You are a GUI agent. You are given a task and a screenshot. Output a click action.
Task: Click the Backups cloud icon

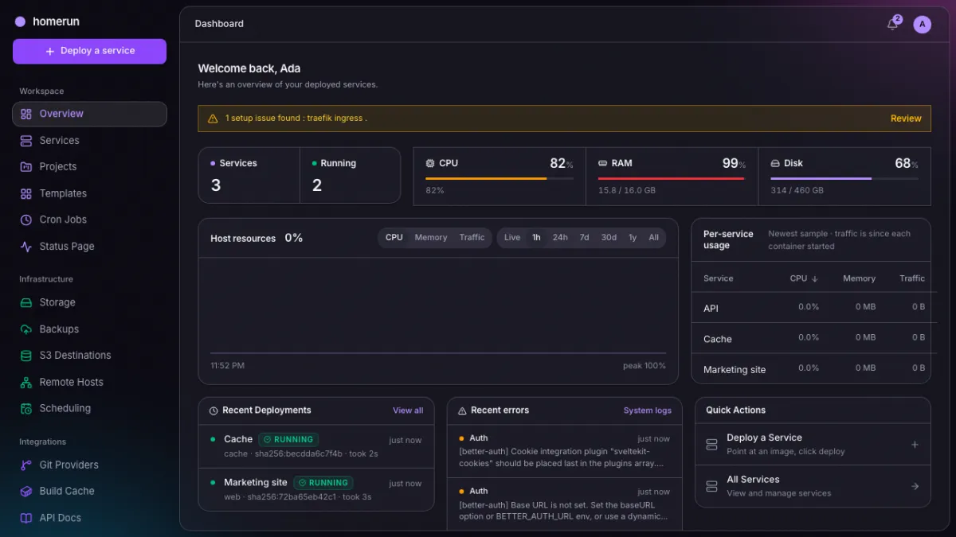pyautogui.click(x=26, y=329)
